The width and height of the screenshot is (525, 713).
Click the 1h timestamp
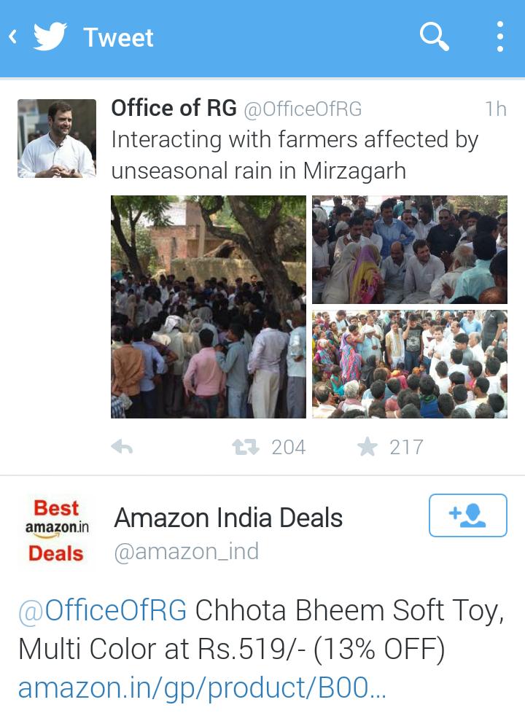[x=495, y=109]
